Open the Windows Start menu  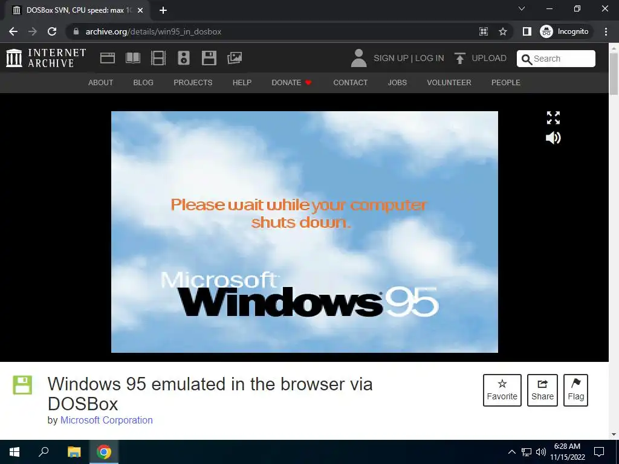(15, 452)
